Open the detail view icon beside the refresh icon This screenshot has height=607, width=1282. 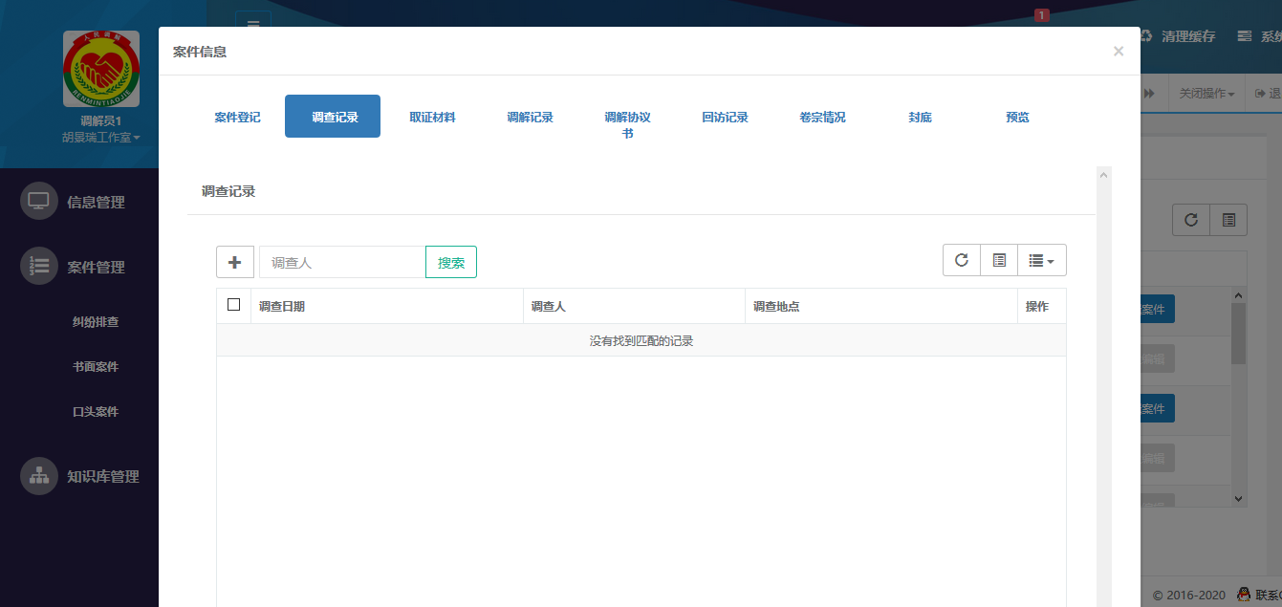click(x=998, y=259)
